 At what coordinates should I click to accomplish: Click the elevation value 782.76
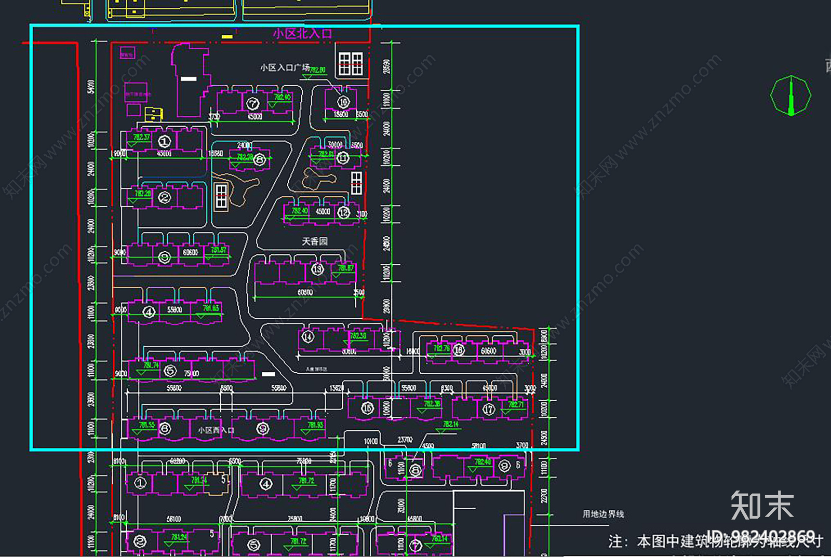[441, 348]
